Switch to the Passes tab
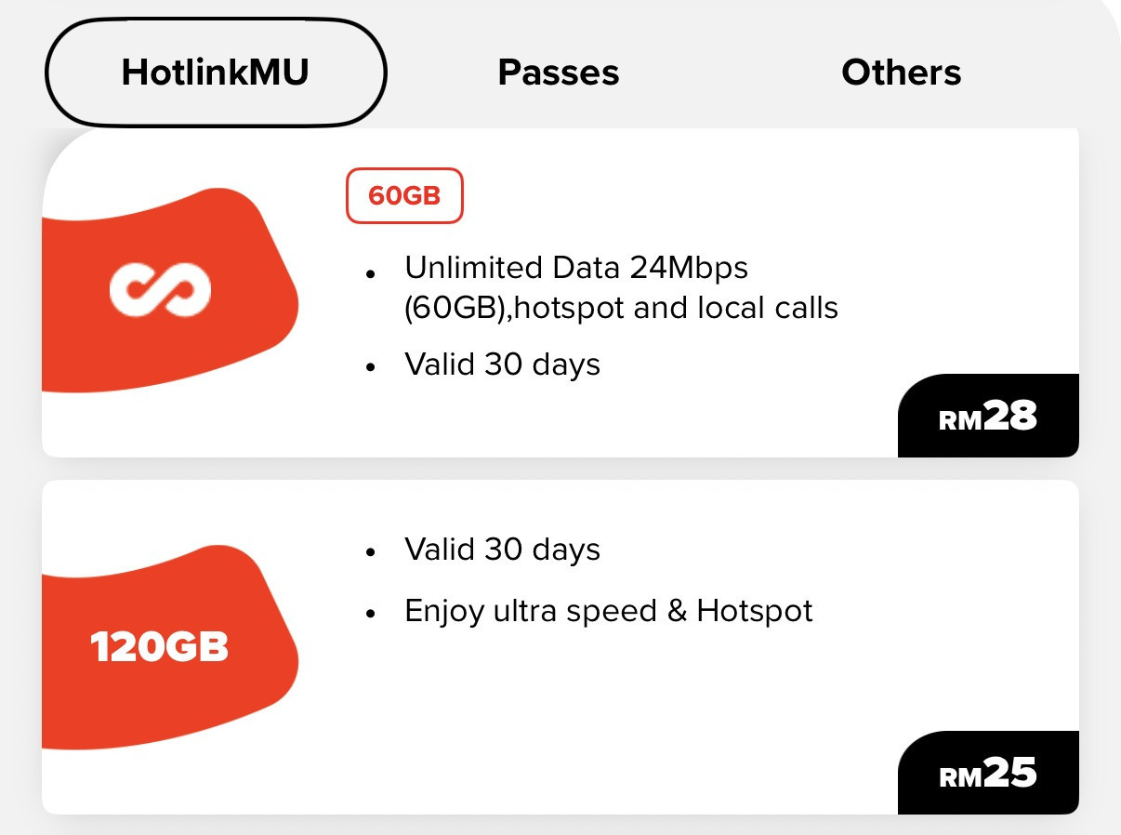Screen dimensions: 1121x835 [x=559, y=73]
